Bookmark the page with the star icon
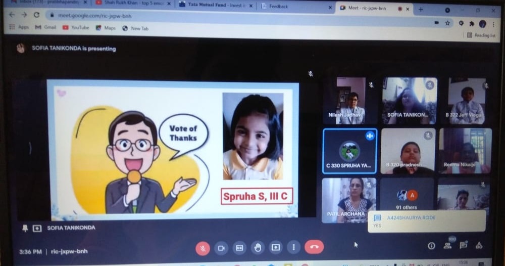 [x=447, y=23]
